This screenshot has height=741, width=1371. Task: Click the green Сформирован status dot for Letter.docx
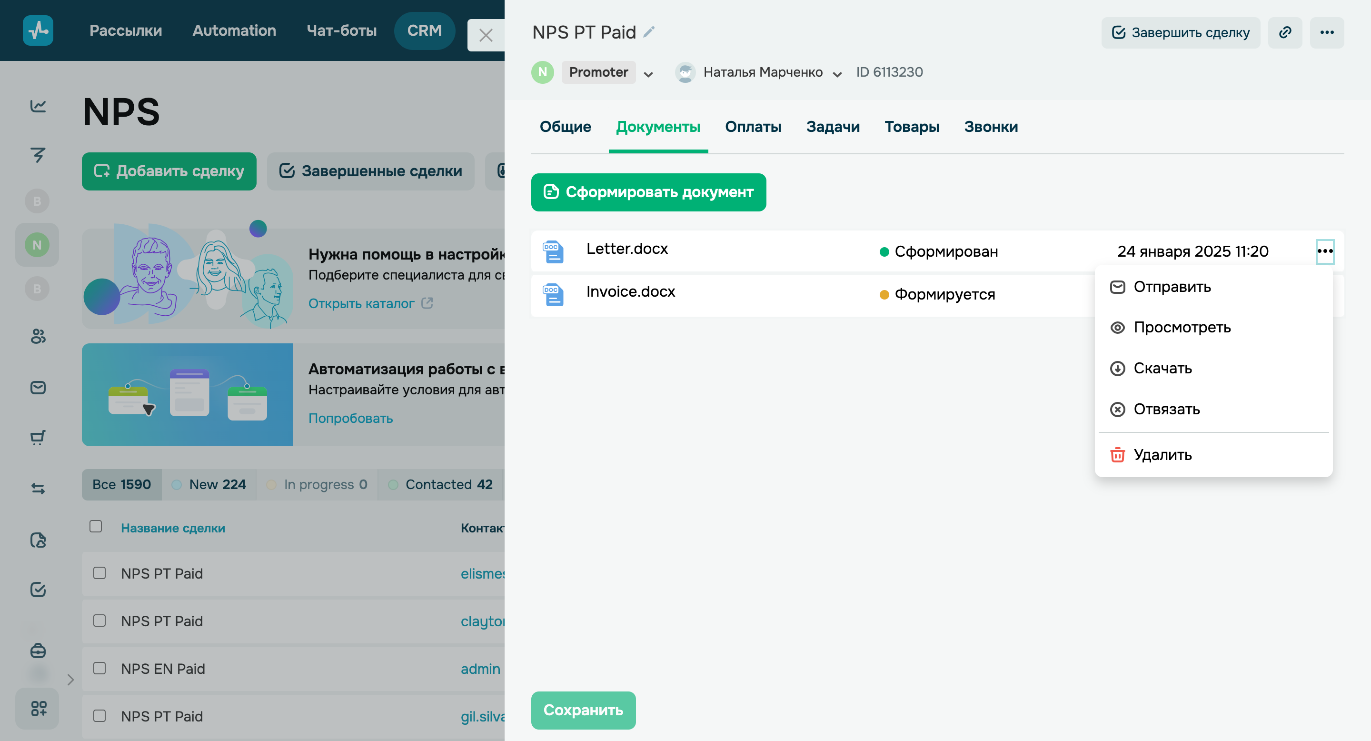point(884,250)
